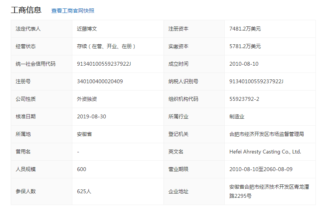Select the 核准日期 label
The image size is (327, 210).
click(26, 116)
